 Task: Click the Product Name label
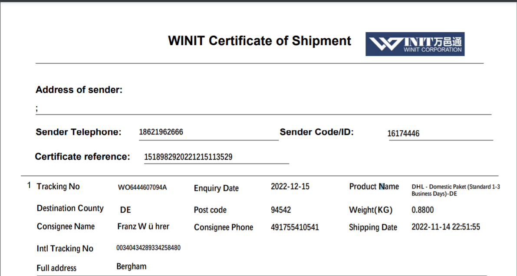pyautogui.click(x=374, y=187)
